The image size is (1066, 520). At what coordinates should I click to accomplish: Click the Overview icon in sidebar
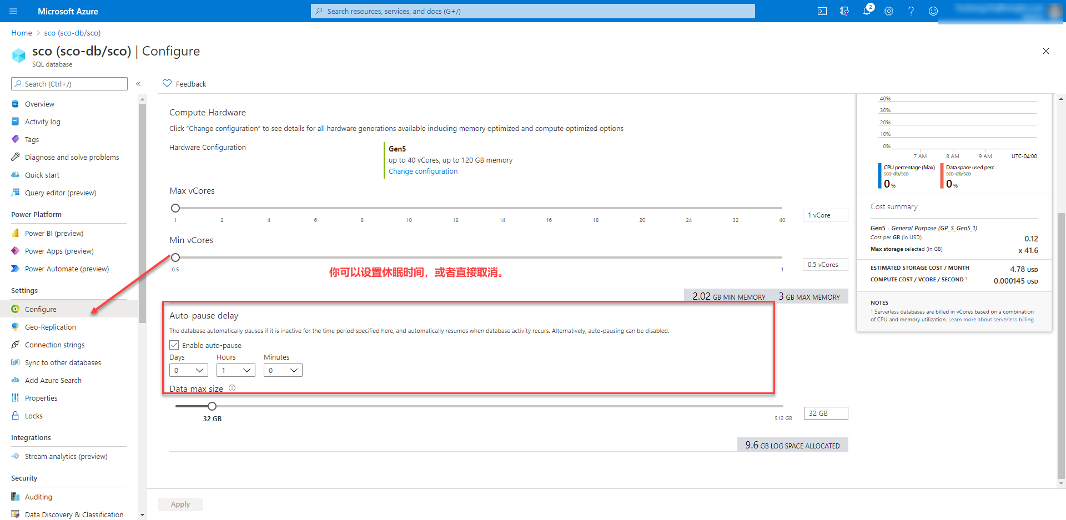16,104
